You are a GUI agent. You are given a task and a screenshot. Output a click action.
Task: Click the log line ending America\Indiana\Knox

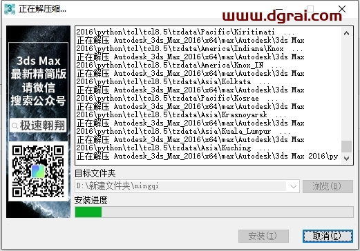pyautogui.click(x=189, y=48)
